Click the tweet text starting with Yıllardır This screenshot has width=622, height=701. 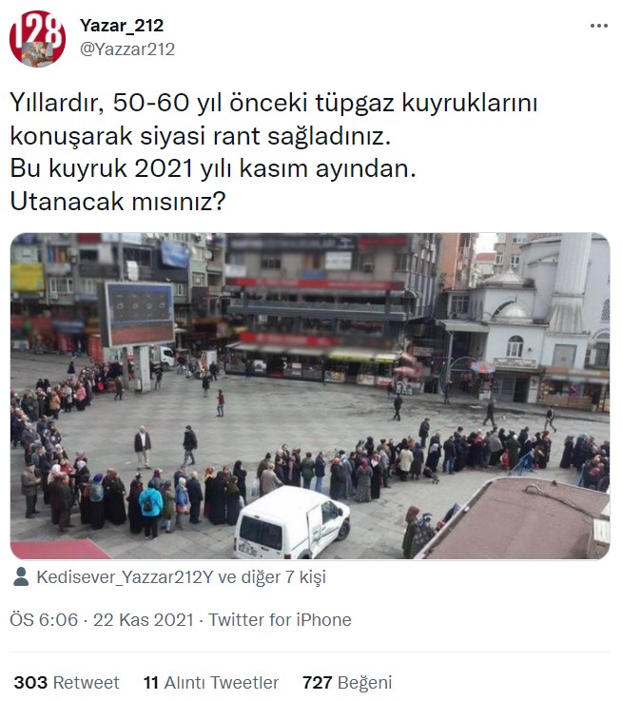click(x=274, y=152)
